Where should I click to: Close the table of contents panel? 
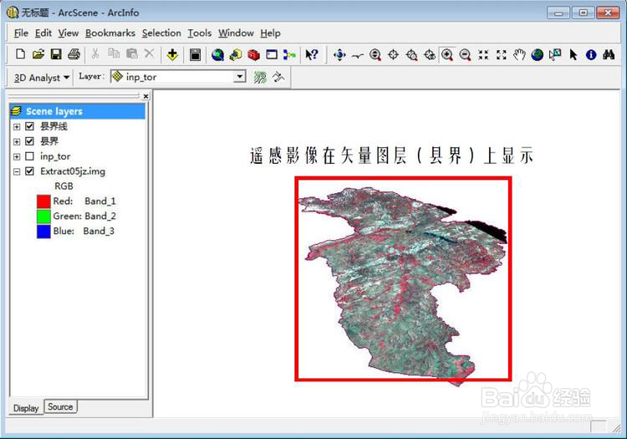(x=146, y=96)
